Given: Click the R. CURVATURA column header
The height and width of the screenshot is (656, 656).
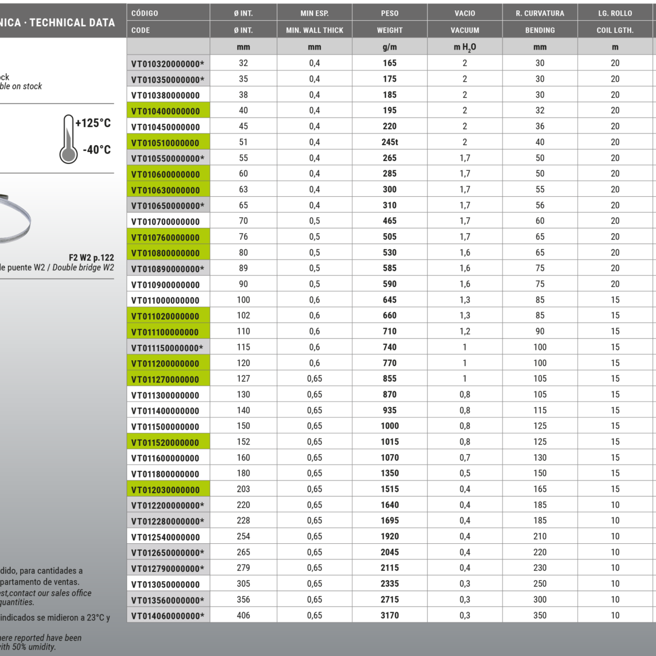Looking at the screenshot, I should click(540, 13).
